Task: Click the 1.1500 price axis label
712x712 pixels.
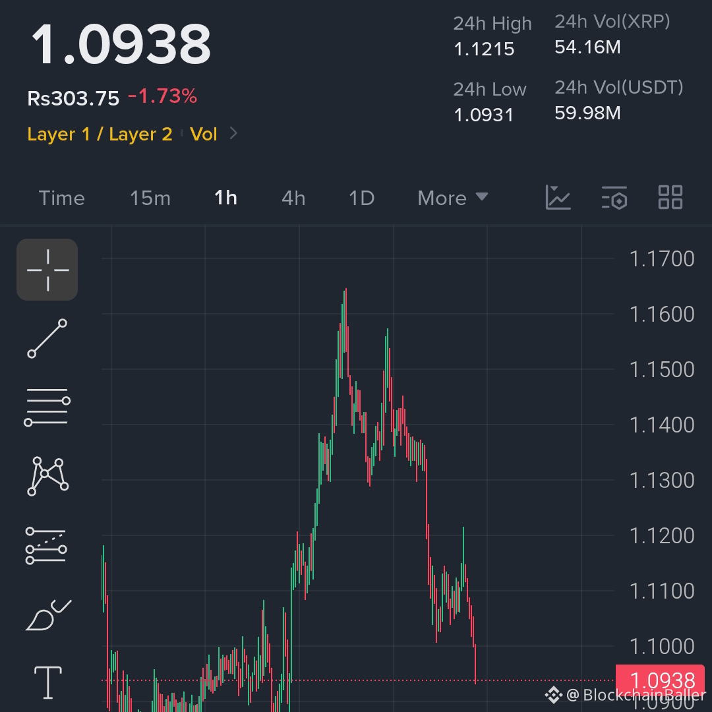Action: [662, 370]
